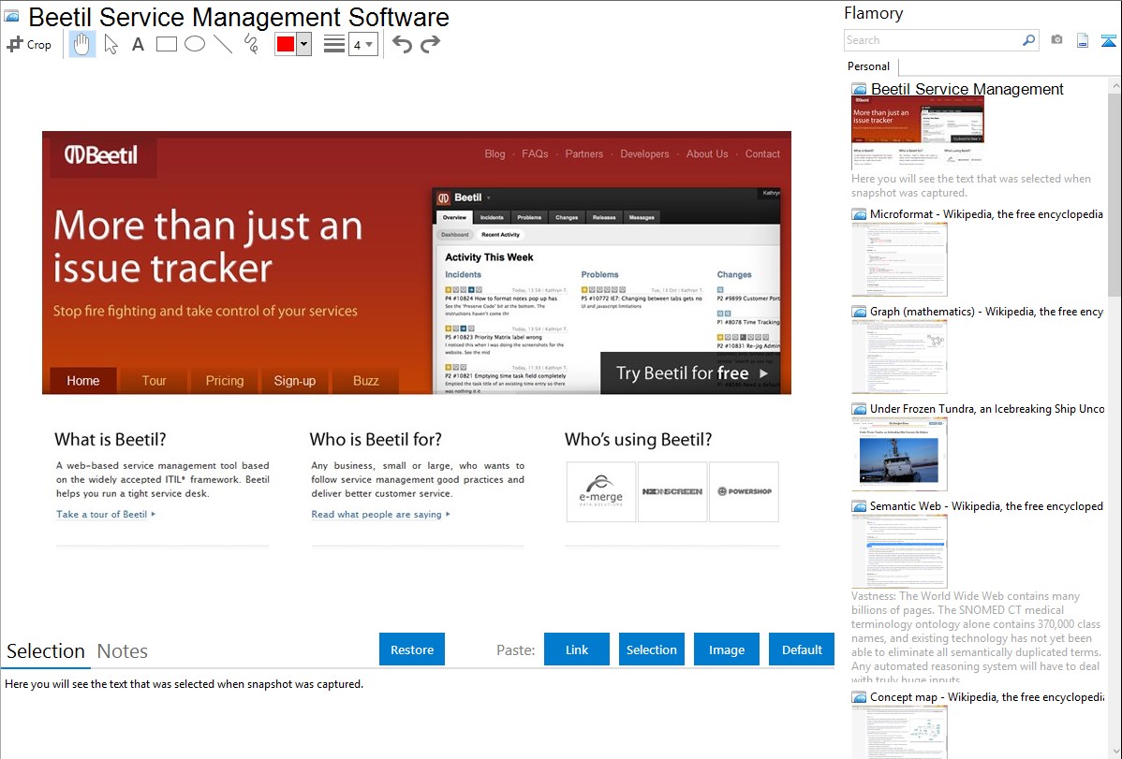Click the Contact link in Beetil header
The width and height of the screenshot is (1122, 759).
coord(762,153)
